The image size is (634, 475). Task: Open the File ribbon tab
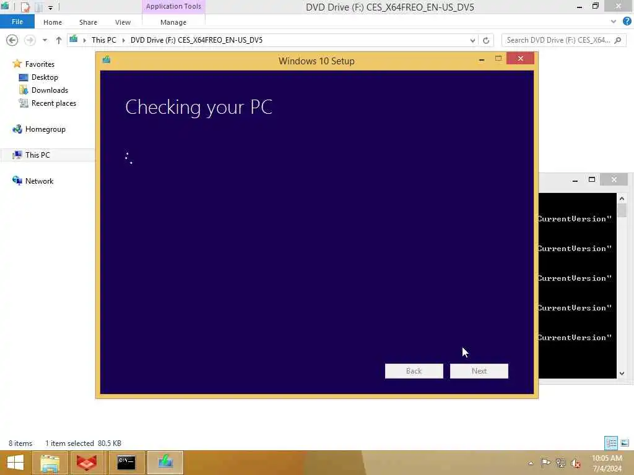point(17,22)
